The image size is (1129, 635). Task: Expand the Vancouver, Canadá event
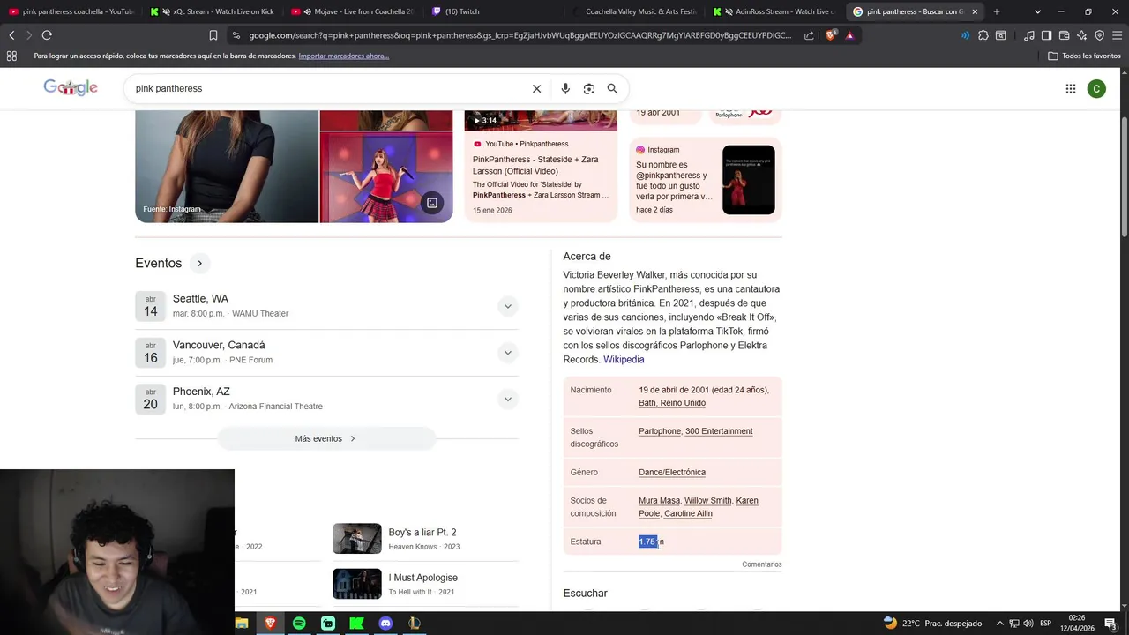pyautogui.click(x=507, y=353)
